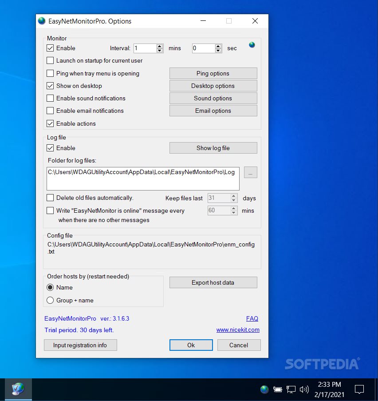378x401 pixels.
Task: Browse for log folder with ... button
Action: pyautogui.click(x=251, y=172)
